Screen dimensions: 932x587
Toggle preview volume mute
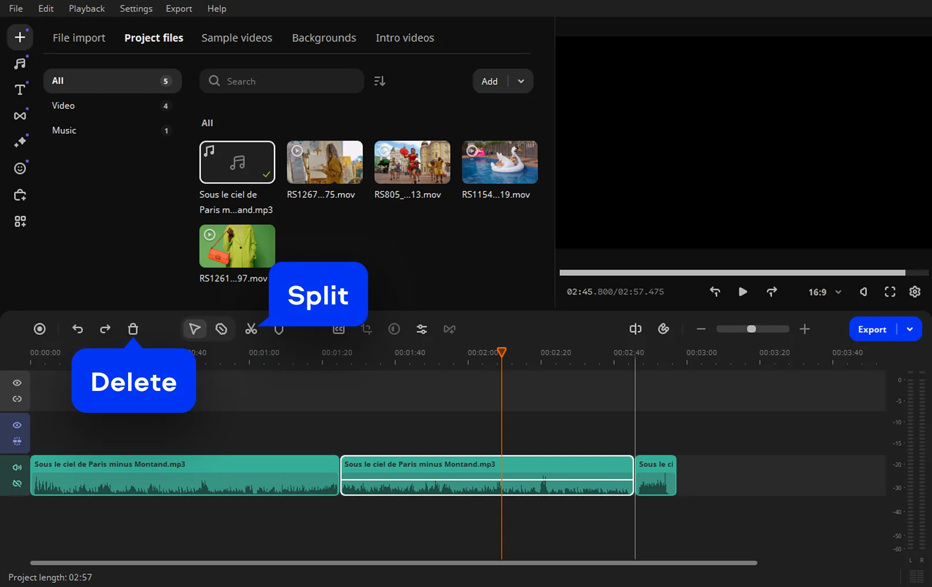(863, 292)
